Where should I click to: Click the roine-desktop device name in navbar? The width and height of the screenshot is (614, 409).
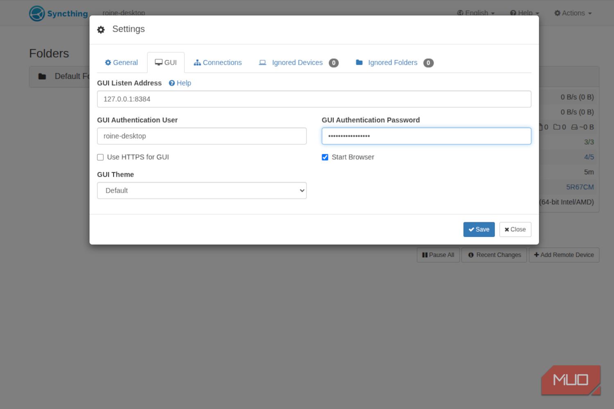124,13
